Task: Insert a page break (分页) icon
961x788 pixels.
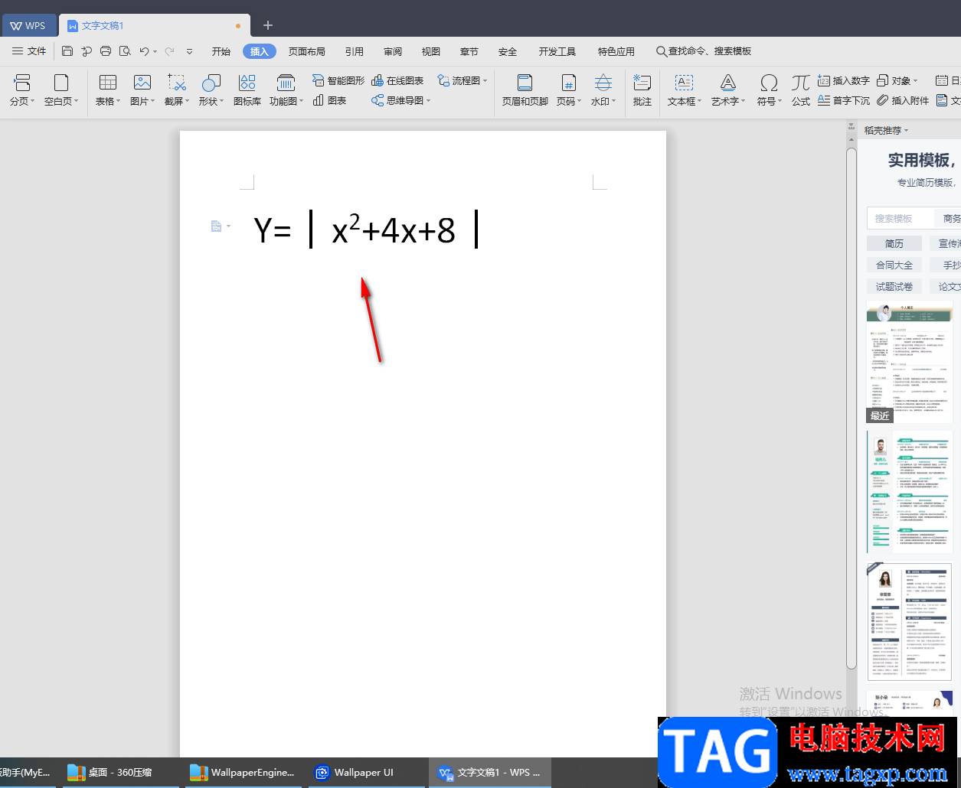Action: [22, 83]
